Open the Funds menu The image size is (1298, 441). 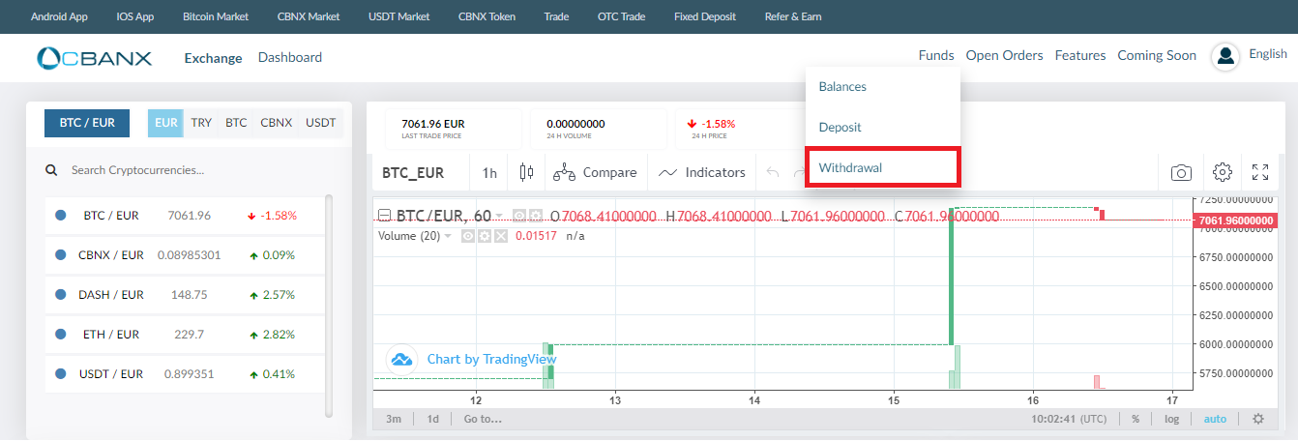click(x=936, y=56)
